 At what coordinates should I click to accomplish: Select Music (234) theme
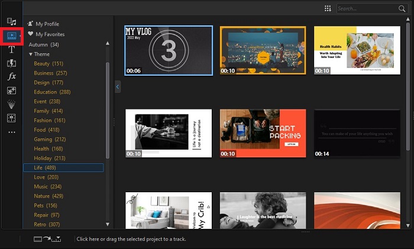(x=48, y=187)
